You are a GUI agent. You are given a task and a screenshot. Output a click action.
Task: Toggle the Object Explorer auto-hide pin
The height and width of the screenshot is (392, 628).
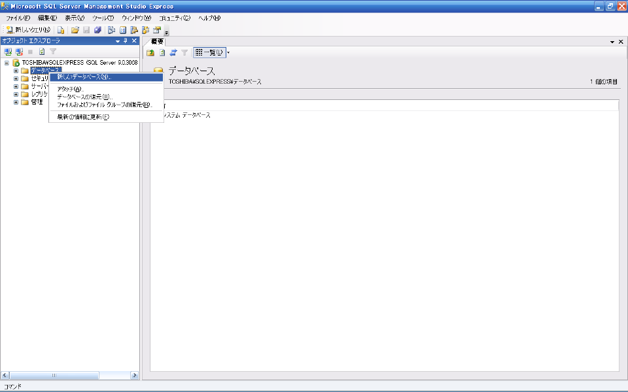126,41
